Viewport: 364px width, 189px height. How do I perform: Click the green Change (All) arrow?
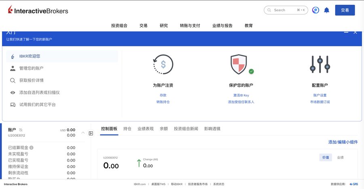pos(139,163)
